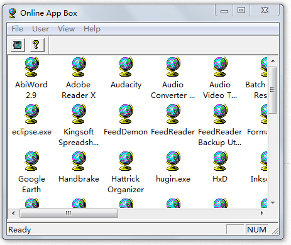
Task: Select the Audio Video T... globe icon
Action: 220,67
